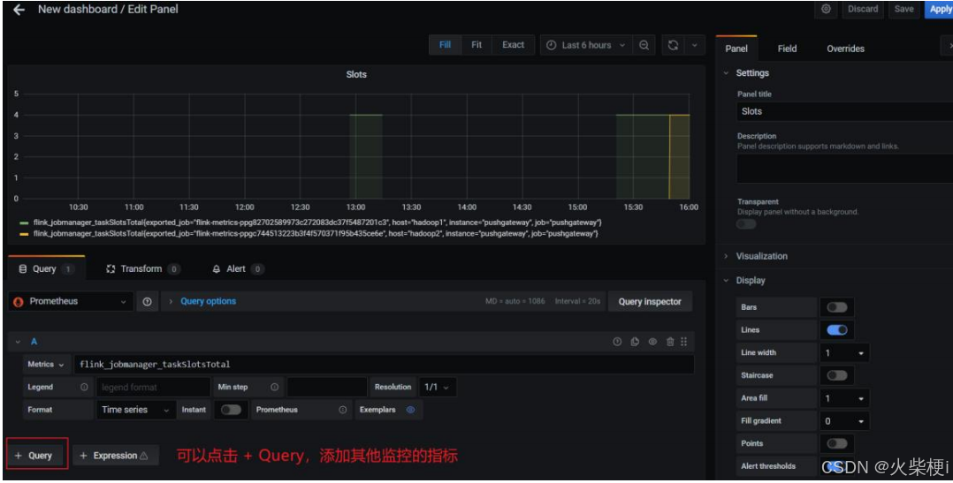
Task: Click the Query tab database icon
Action: click(22, 268)
